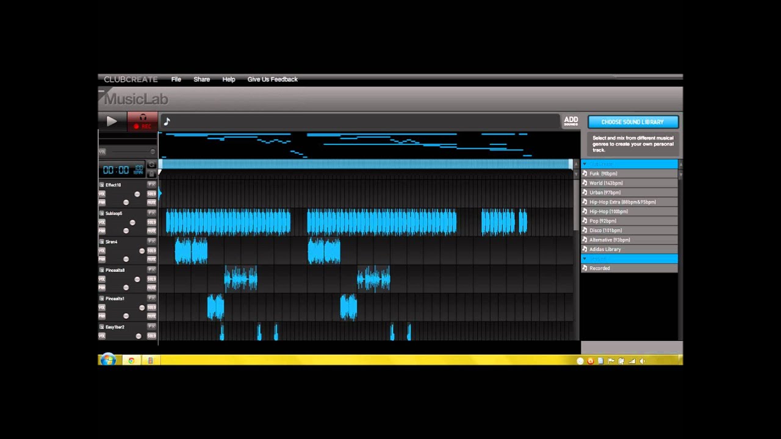The height and width of the screenshot is (439, 781).
Task: Click the note icon beside Adidas Library
Action: point(585,249)
